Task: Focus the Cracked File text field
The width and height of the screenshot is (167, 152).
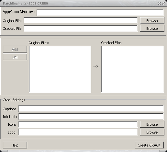Action: tap(81, 28)
